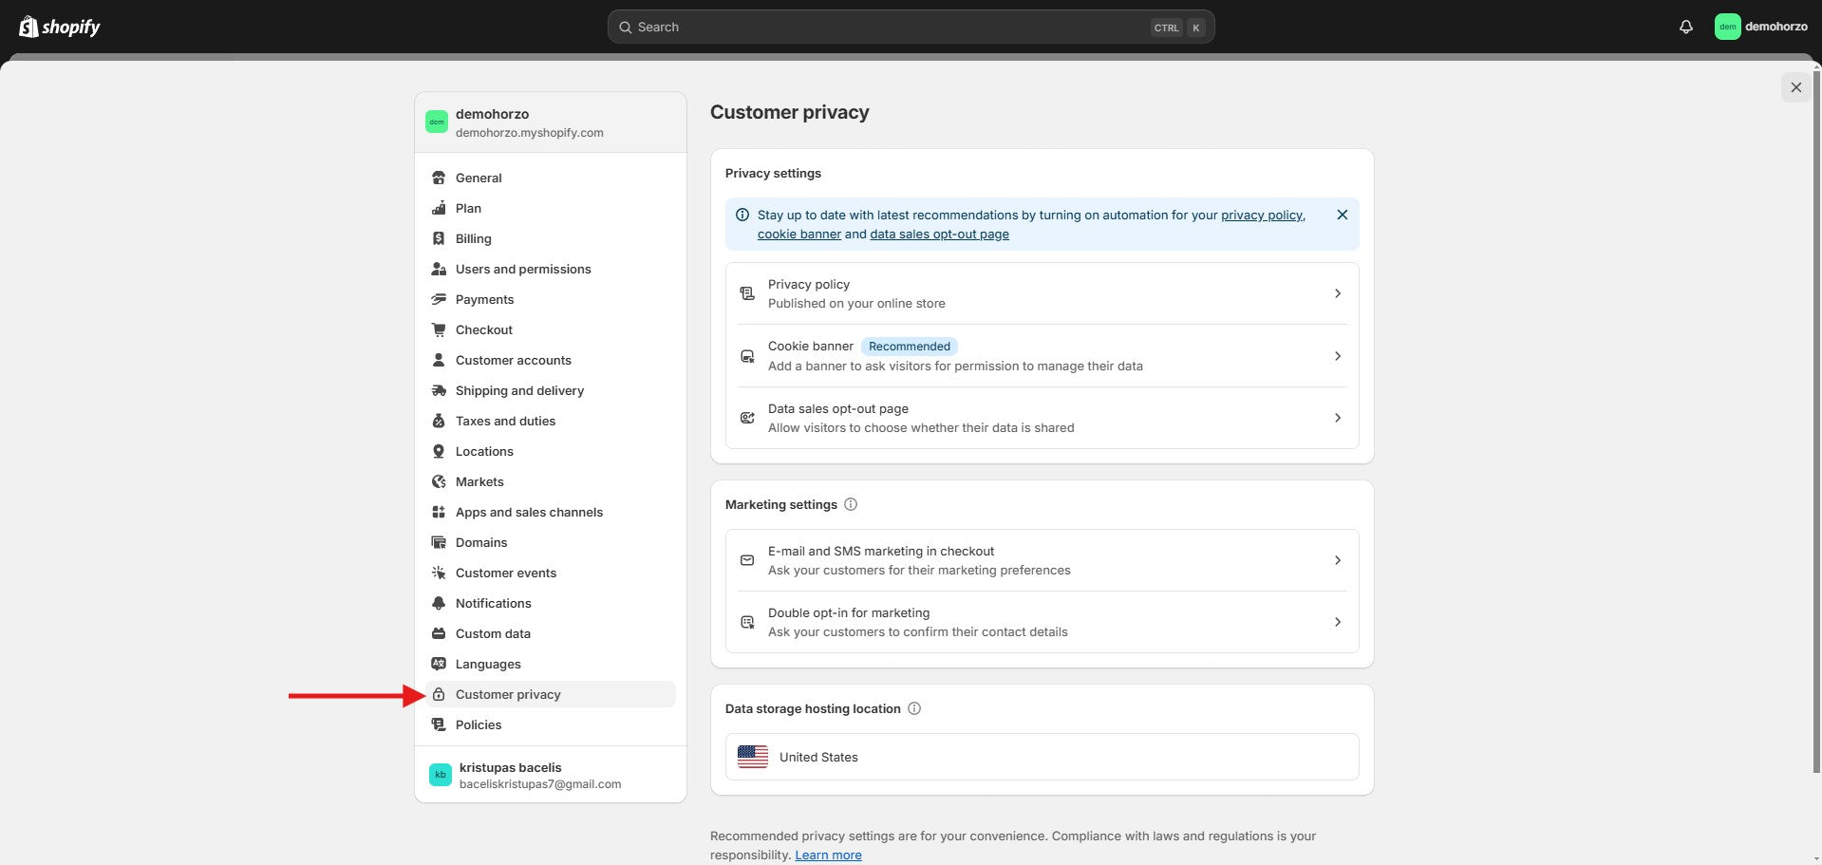Click the notification bell icon
1822x865 pixels.
[1685, 27]
